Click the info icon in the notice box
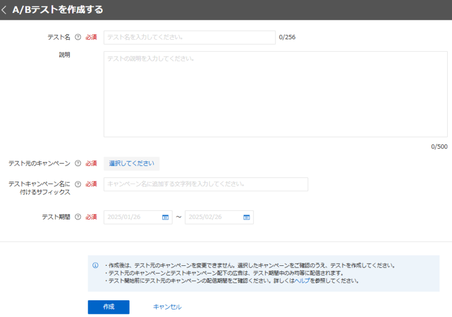The height and width of the screenshot is (317, 452). pos(96,265)
